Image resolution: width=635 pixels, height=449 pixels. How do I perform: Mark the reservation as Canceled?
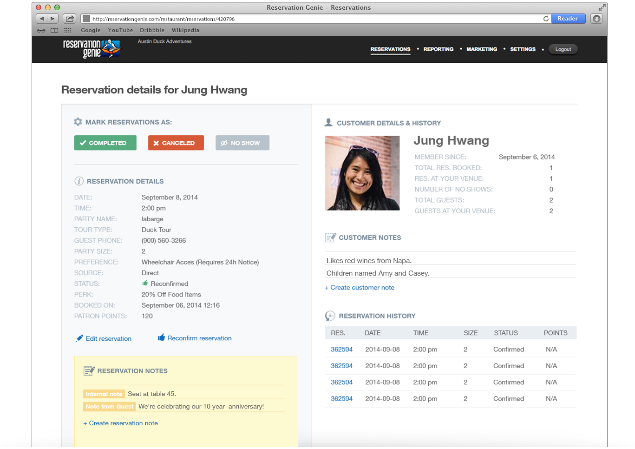[x=176, y=143]
